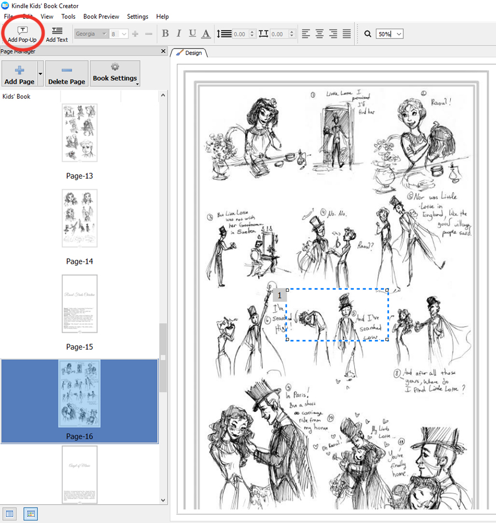Screen dimensions: 496x523
Task: Switch to single page list view icon
Action: (9, 514)
